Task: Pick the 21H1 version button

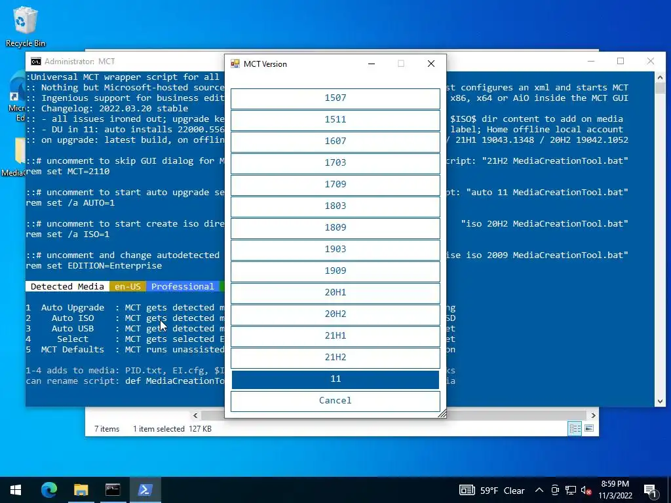Action: coord(335,336)
